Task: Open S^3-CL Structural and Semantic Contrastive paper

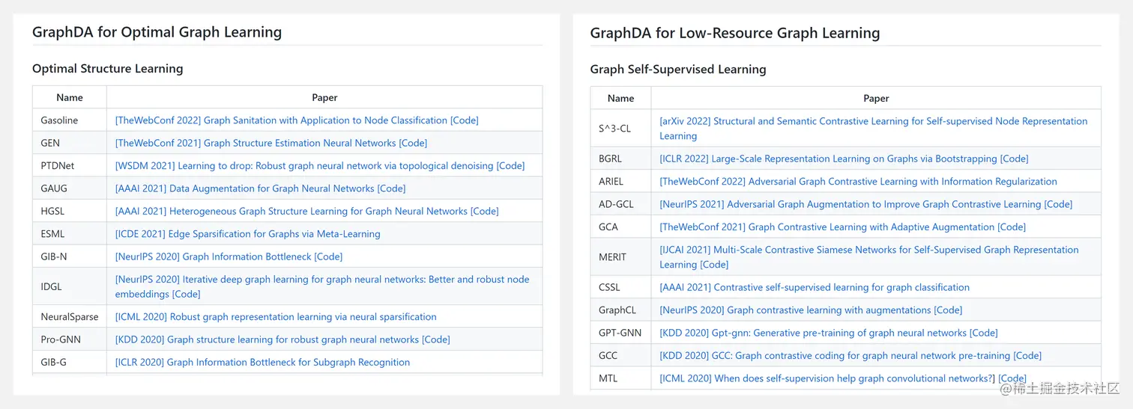Action: click(x=874, y=129)
